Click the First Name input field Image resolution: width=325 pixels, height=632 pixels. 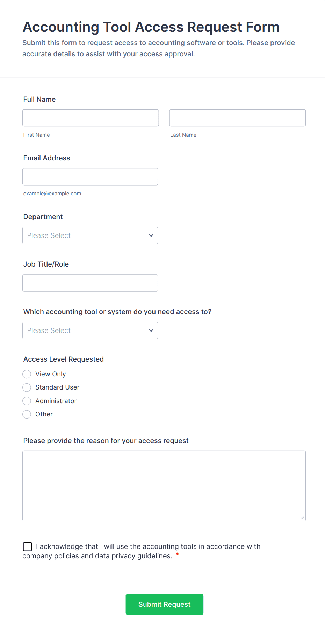(91, 118)
